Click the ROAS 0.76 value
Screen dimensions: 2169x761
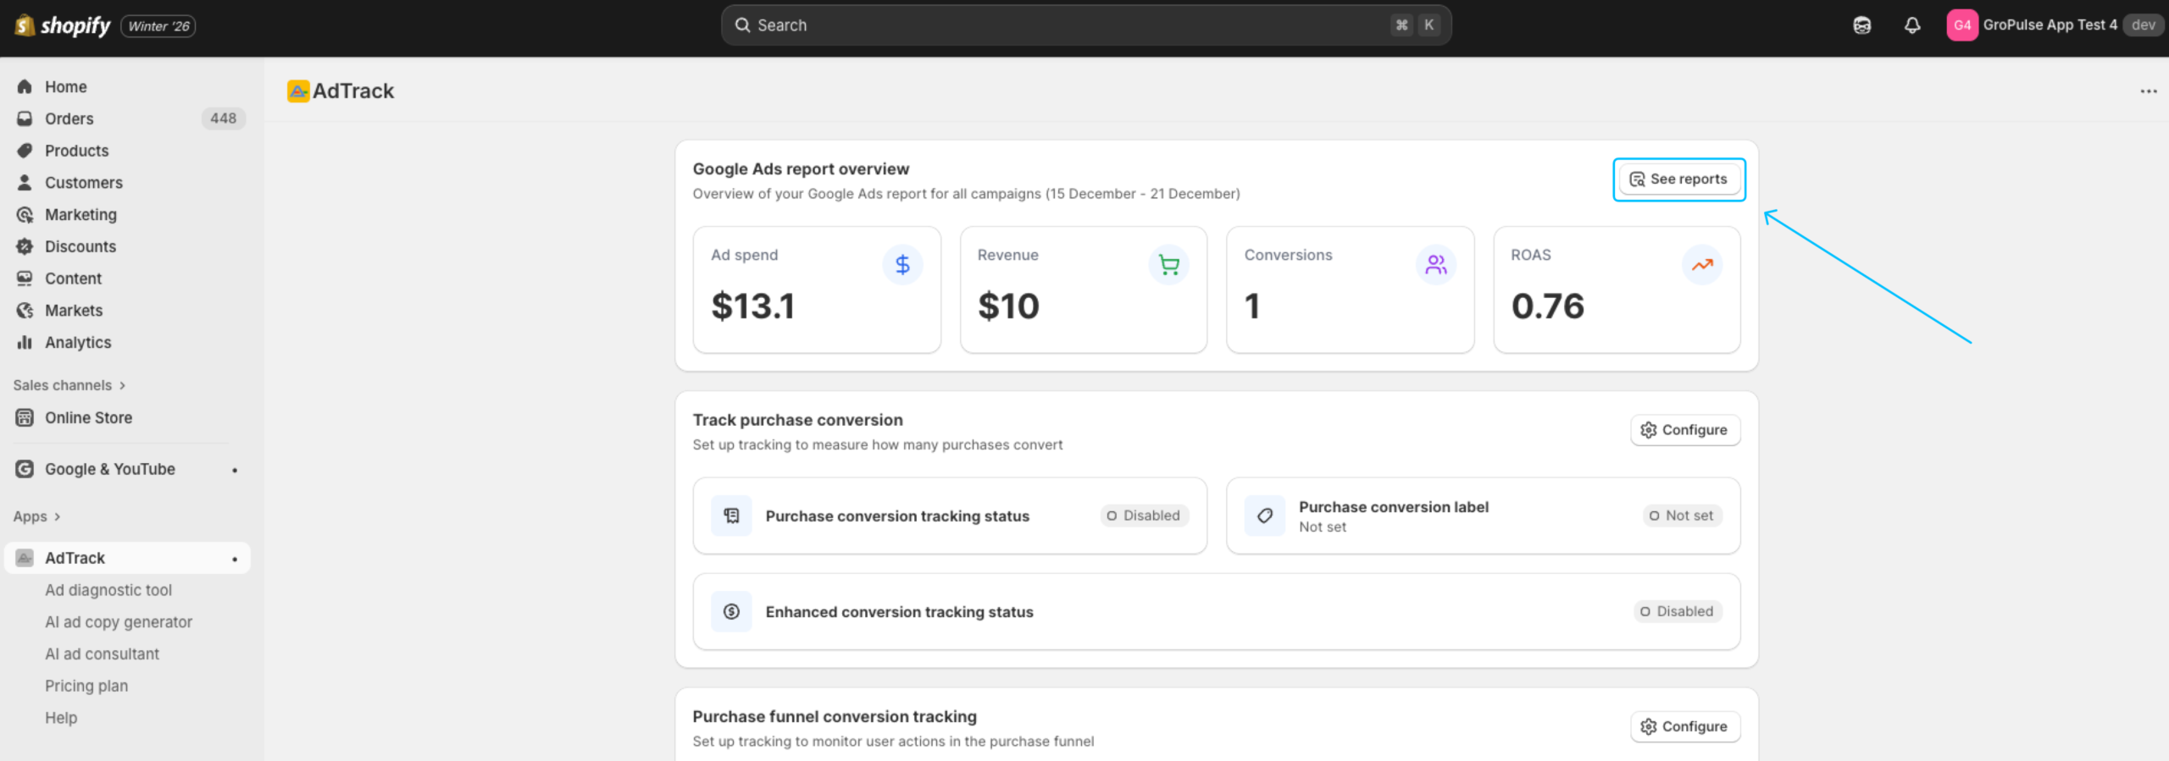click(x=1547, y=306)
